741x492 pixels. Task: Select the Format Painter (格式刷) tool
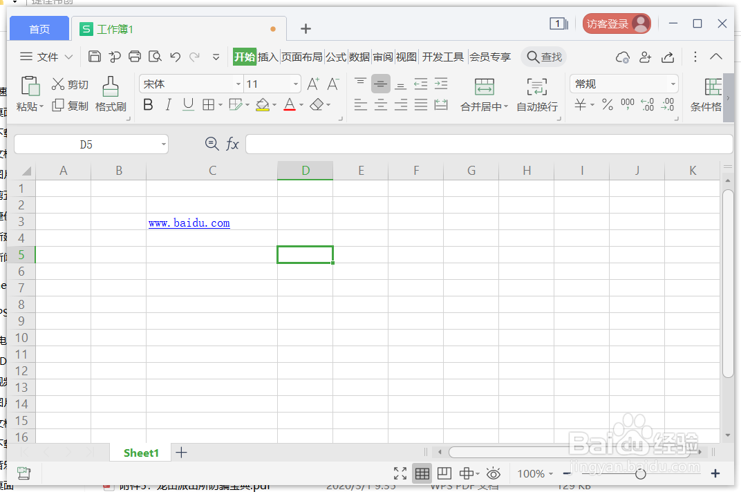coord(111,94)
